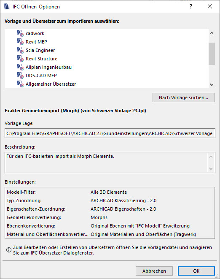Click the translator icon beside DDS-CAD MEP
The height and width of the screenshot is (279, 220).
pyautogui.click(x=20, y=76)
